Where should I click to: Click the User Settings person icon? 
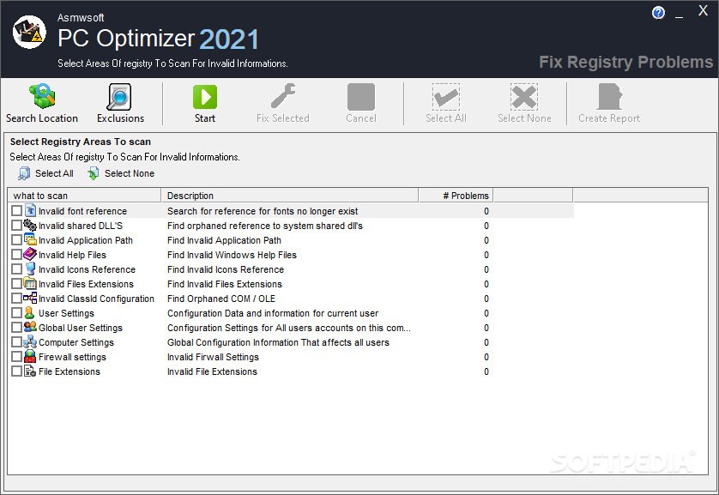pos(30,312)
